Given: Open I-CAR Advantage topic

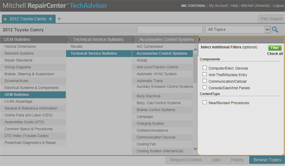Looking at the screenshot, I should (x=33, y=102).
